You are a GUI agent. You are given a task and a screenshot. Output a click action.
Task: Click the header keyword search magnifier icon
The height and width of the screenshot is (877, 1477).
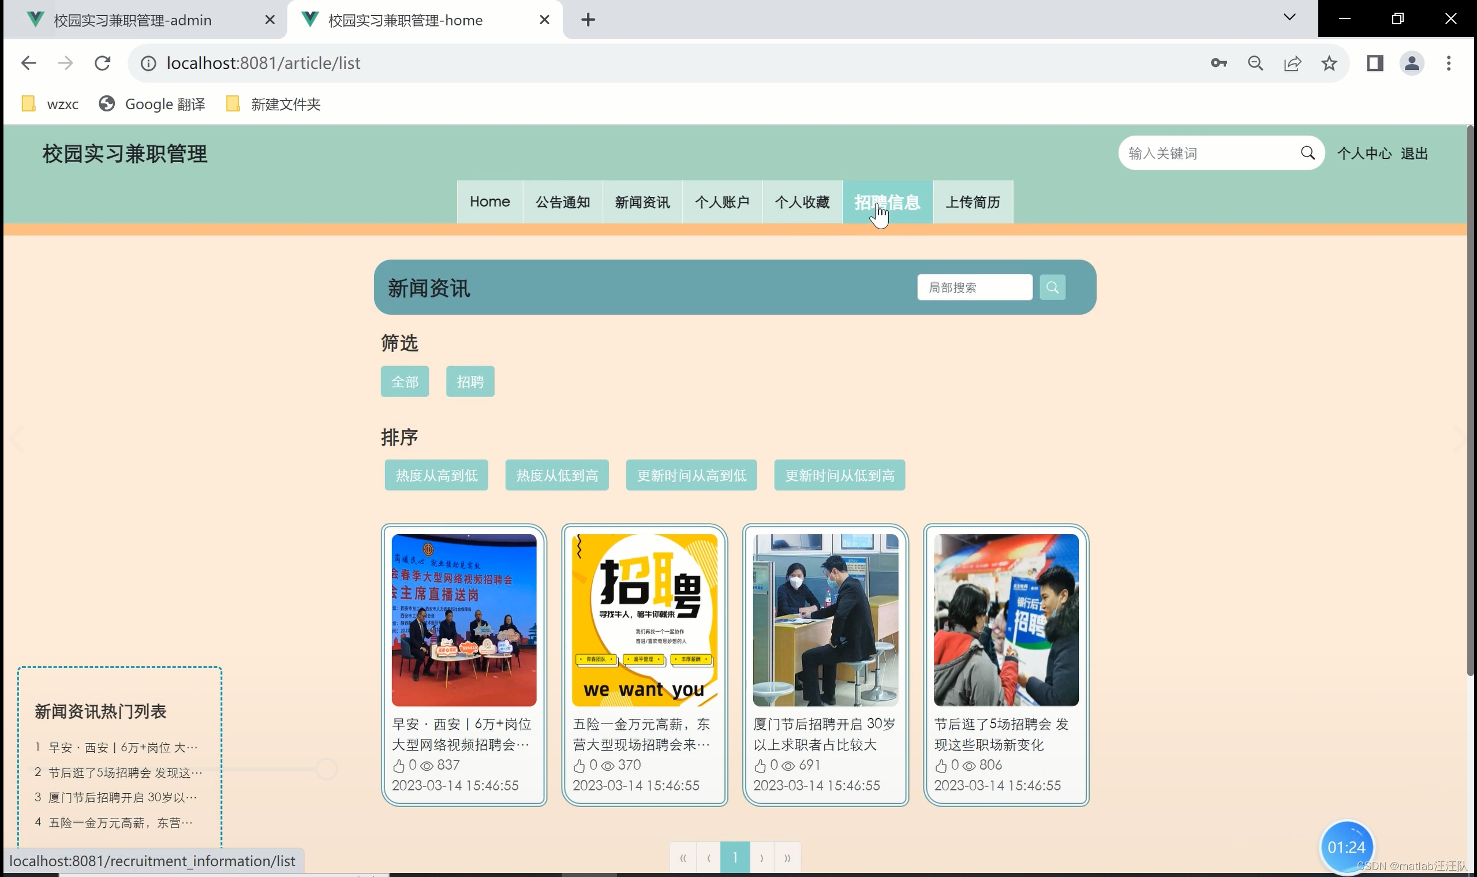click(x=1307, y=154)
